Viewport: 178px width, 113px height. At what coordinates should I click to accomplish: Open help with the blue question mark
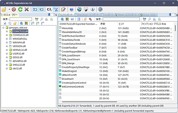[71, 9]
